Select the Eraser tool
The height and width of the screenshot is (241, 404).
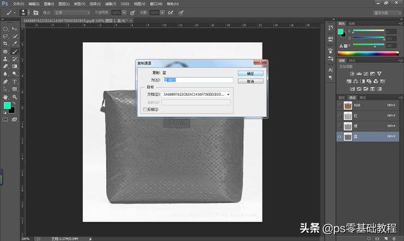click(5, 66)
